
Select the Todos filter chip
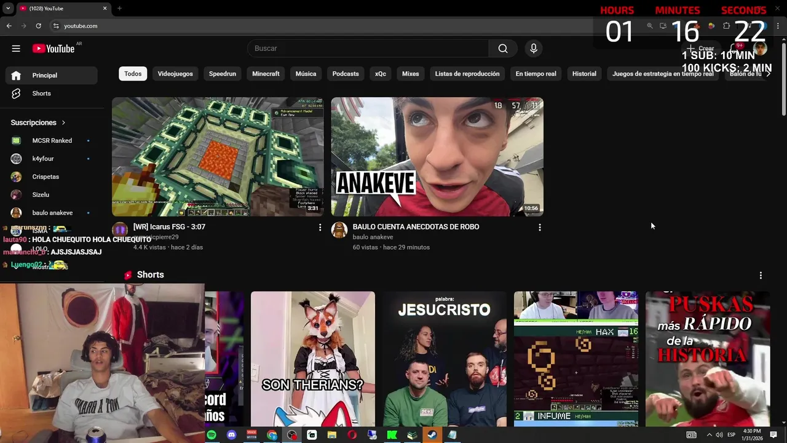coord(133,74)
